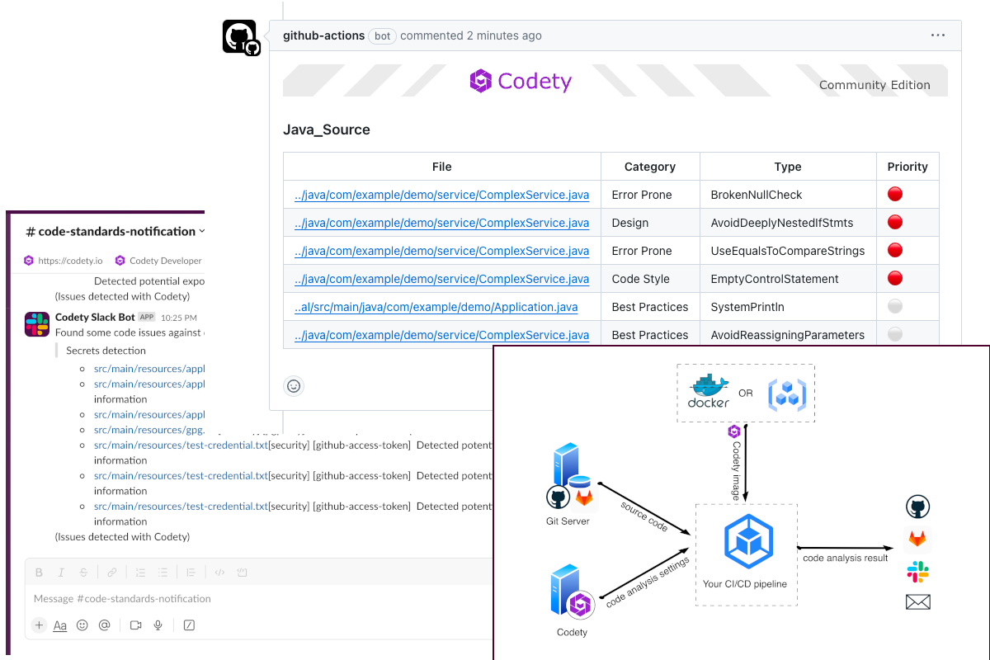Select the bulleted list icon in composer
The height and width of the screenshot is (660, 990).
coord(163,573)
